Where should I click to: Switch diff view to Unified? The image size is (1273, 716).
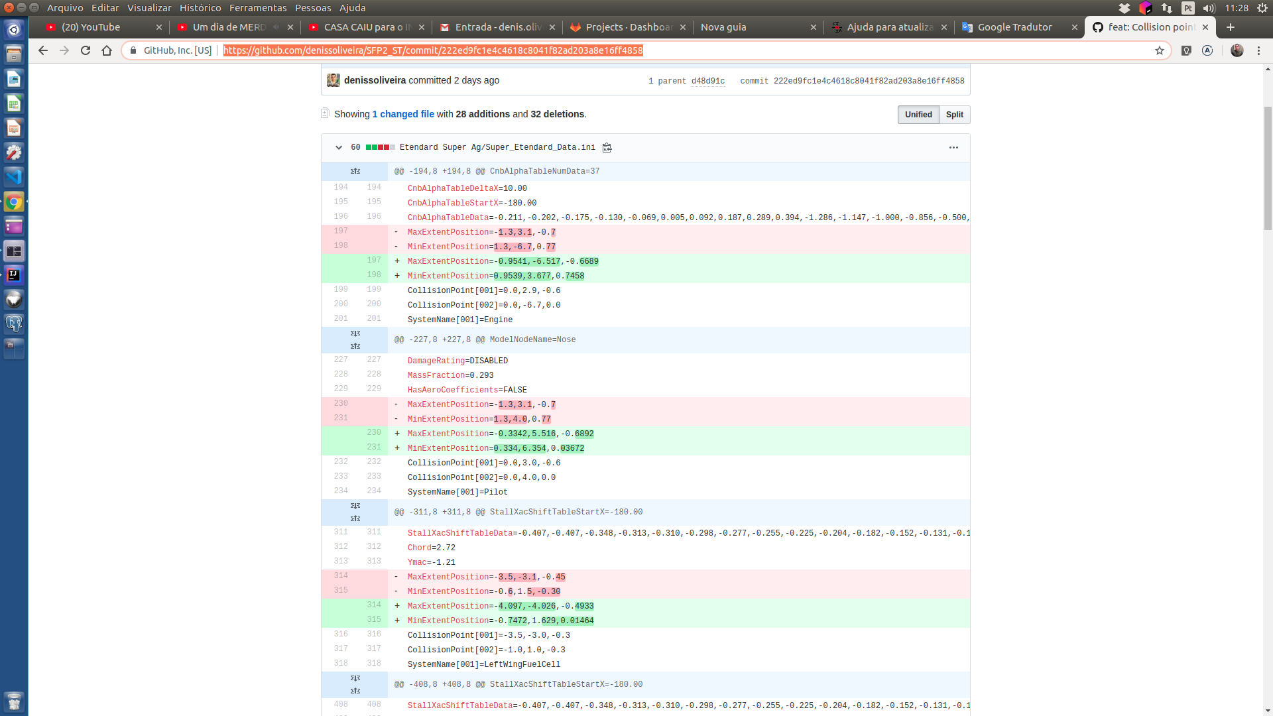[x=918, y=115]
